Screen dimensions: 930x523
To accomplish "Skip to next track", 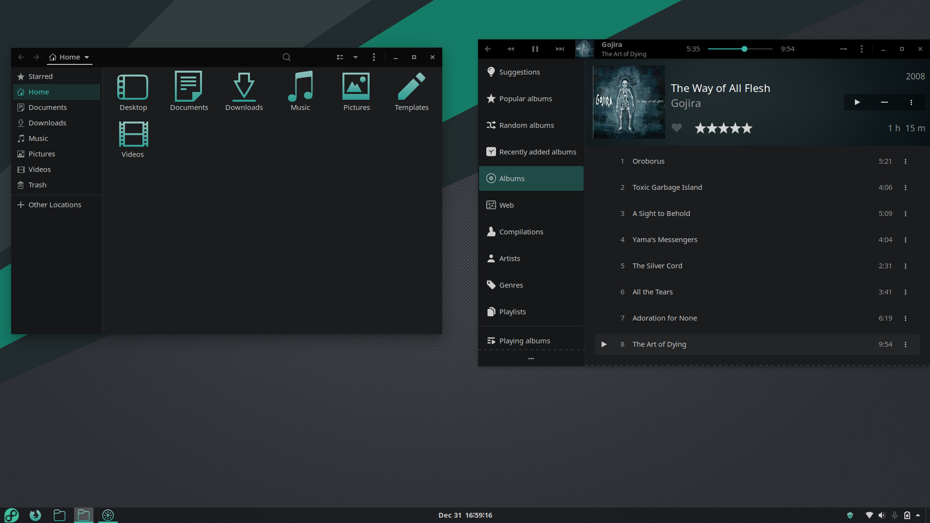I will (559, 49).
